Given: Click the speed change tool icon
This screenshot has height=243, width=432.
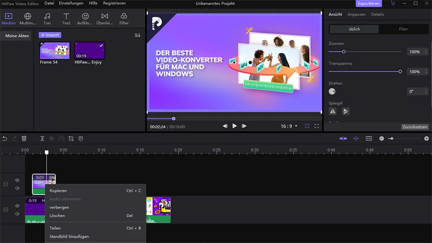Looking at the screenshot, I should click(61, 138).
